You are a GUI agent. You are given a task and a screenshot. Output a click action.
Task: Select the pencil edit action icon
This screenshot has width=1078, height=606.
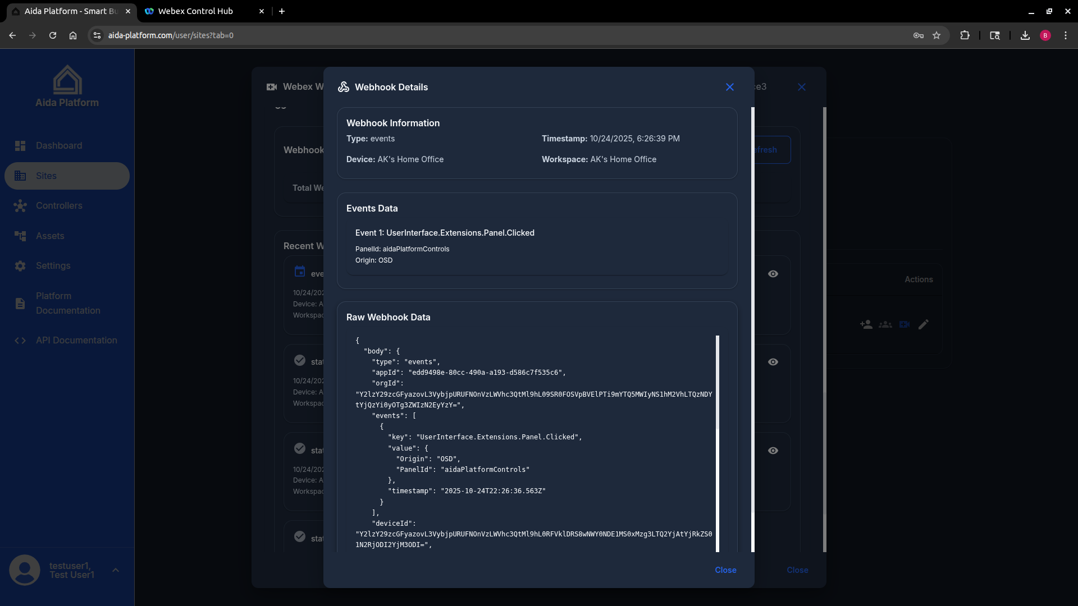click(924, 324)
